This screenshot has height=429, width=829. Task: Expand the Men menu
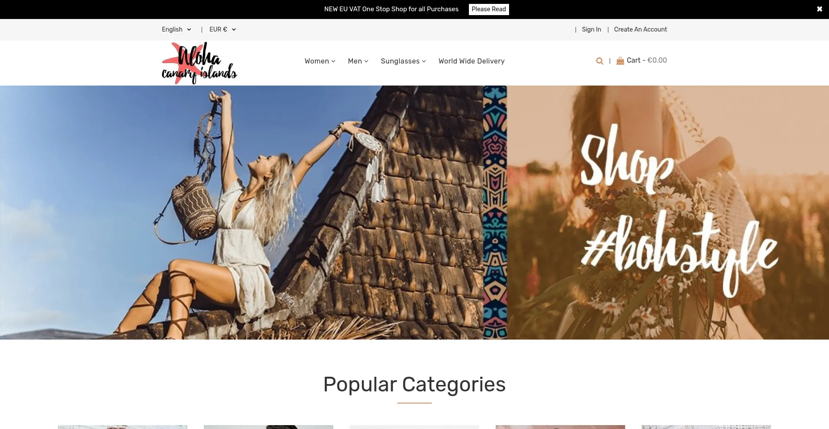[x=358, y=61]
